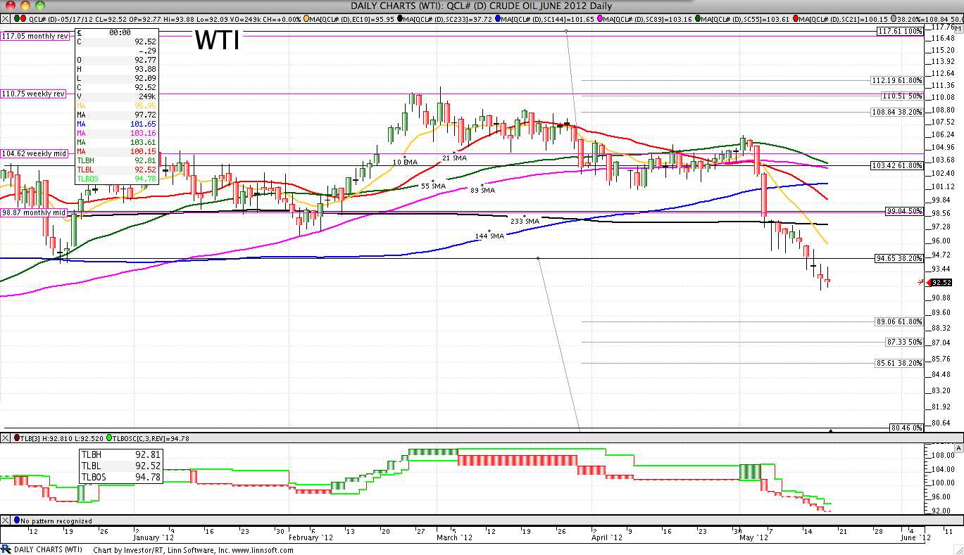This screenshot has width=964, height=555.
Task: Click the '55 SMA' chart annotation
Action: pos(434,186)
